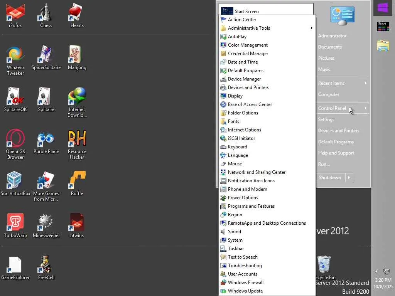Open Network and Sharing Center entry
The width and height of the screenshot is (395, 296).
coord(267,172)
